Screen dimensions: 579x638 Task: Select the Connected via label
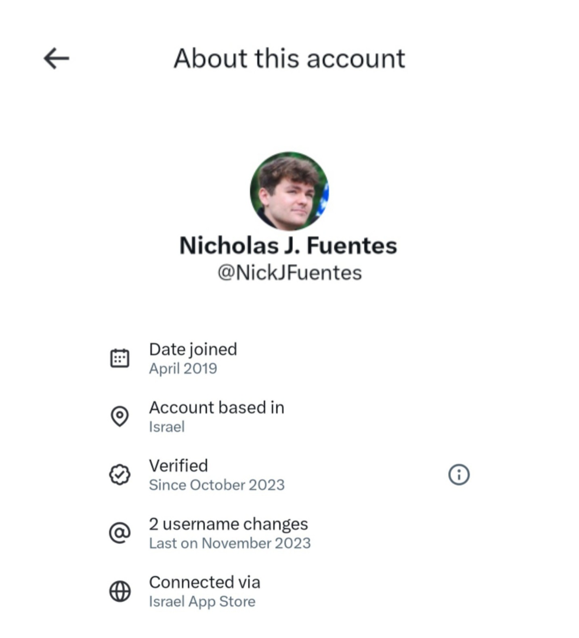pos(204,582)
